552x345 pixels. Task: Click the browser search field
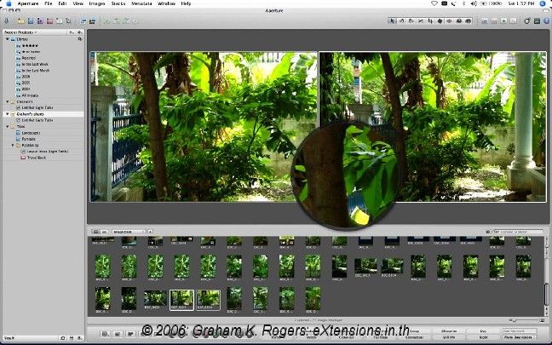(x=518, y=232)
